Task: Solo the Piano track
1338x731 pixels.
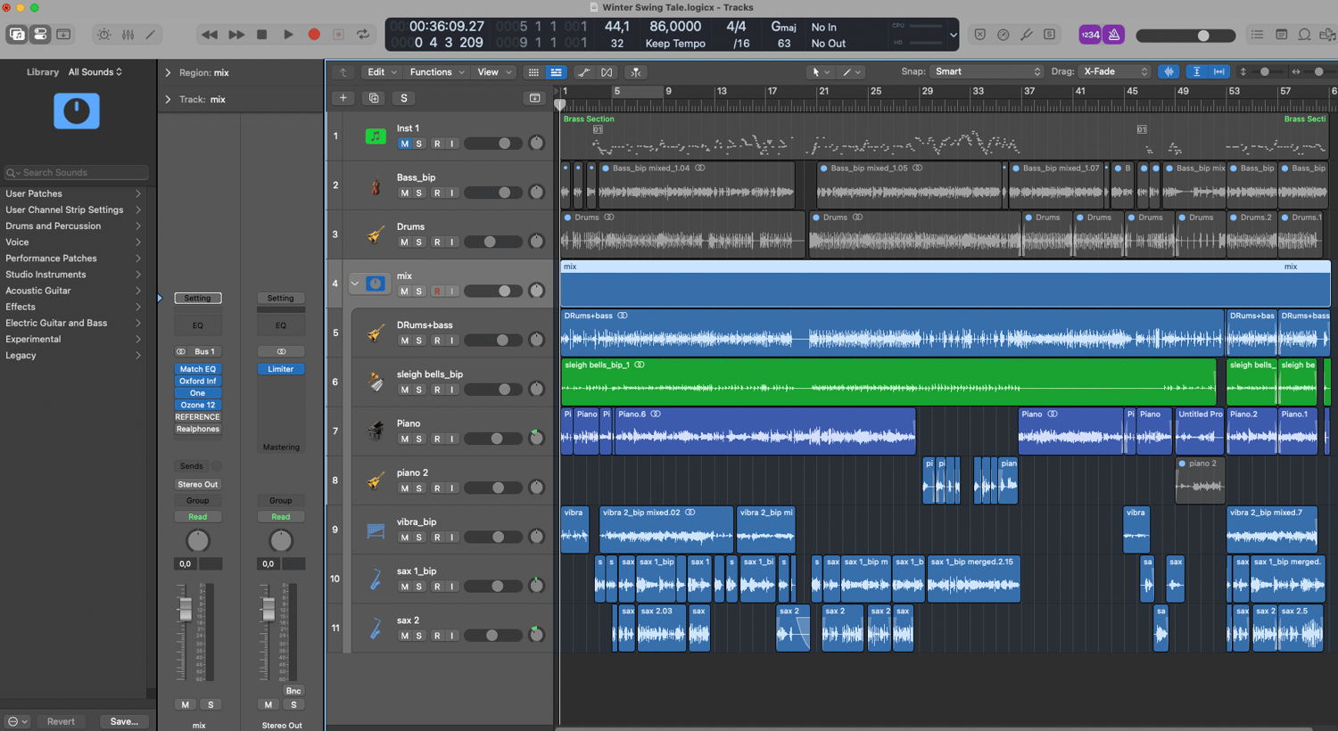Action: click(x=419, y=439)
